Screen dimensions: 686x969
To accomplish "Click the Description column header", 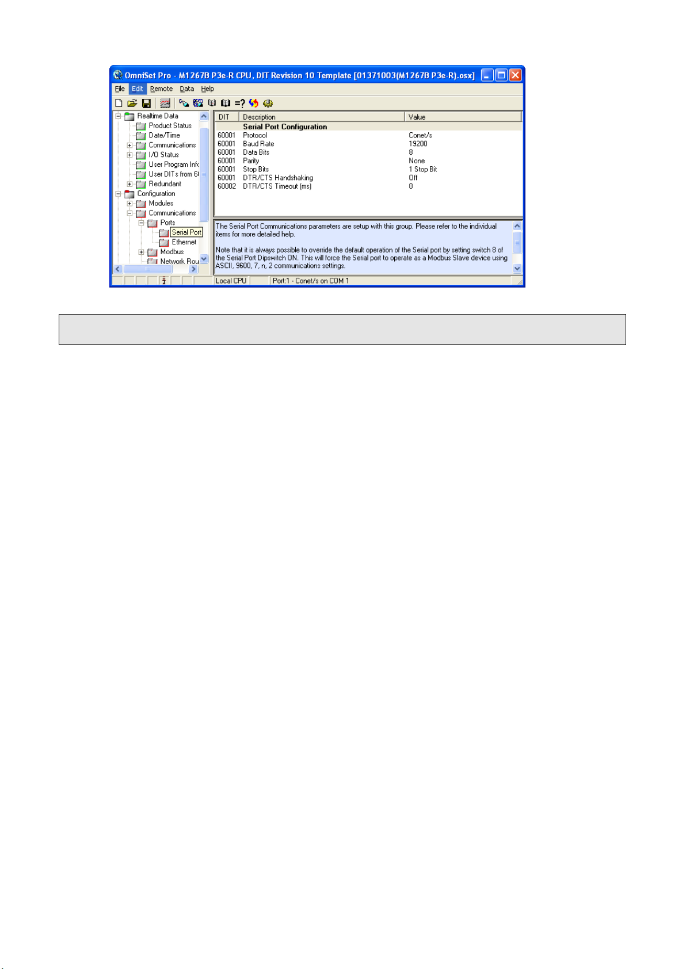I will pos(322,117).
